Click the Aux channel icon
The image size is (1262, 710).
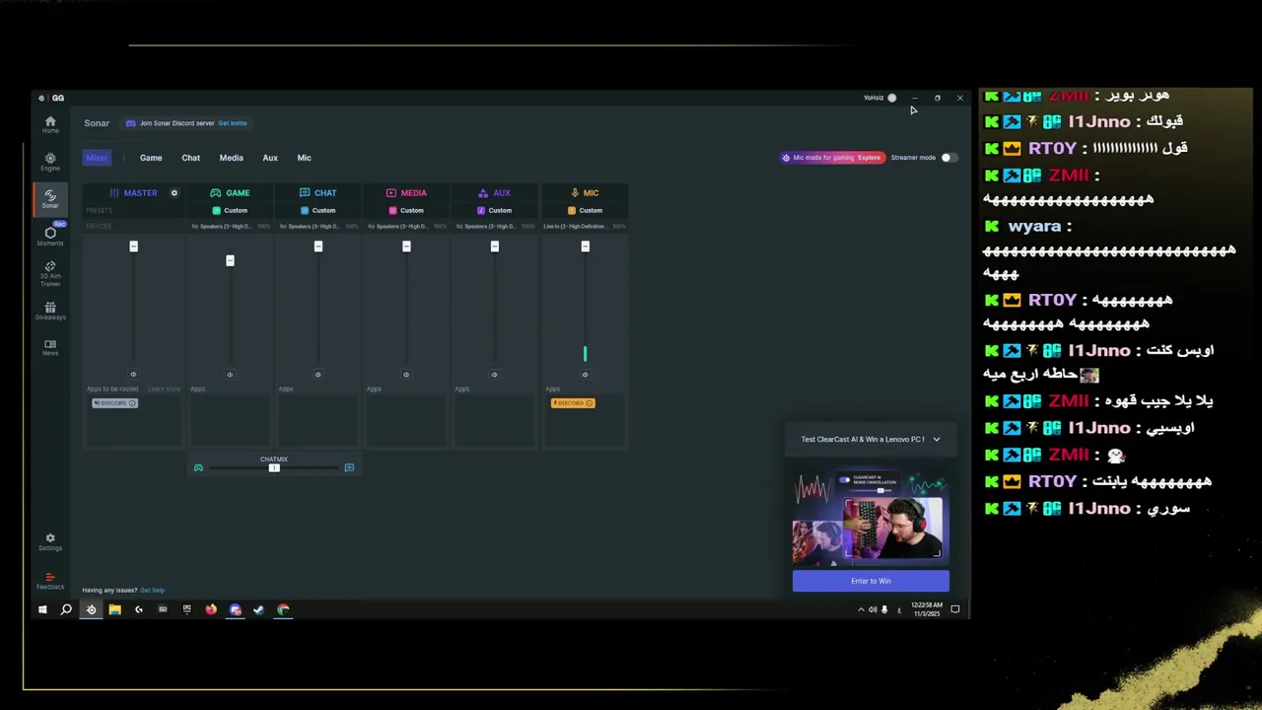[x=482, y=193]
